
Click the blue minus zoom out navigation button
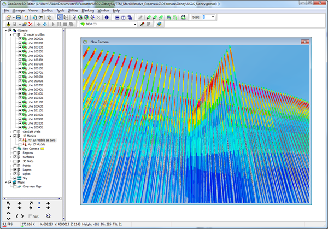click(x=39, y=208)
